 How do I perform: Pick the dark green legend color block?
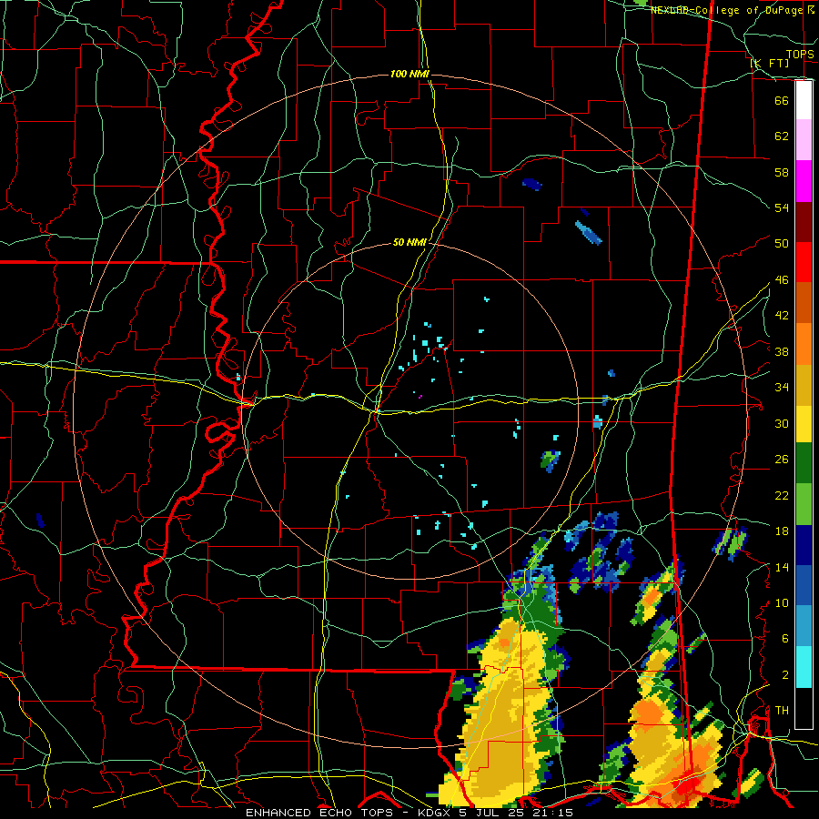[x=804, y=463]
